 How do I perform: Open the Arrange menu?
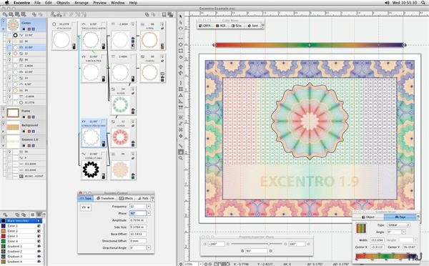(82, 3)
